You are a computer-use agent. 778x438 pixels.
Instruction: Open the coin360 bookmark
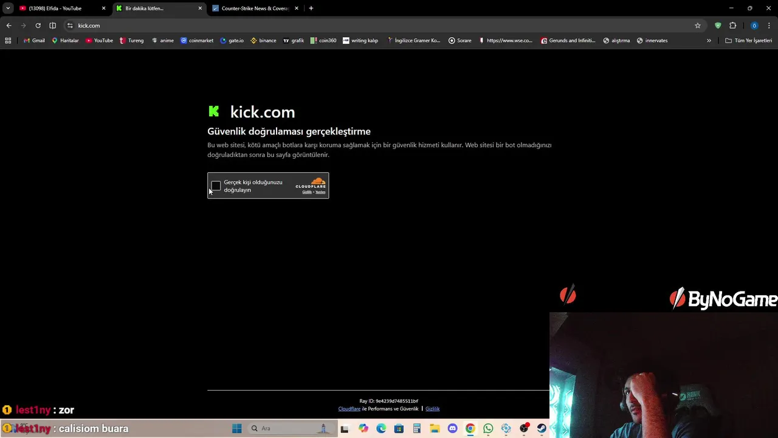coord(323,41)
